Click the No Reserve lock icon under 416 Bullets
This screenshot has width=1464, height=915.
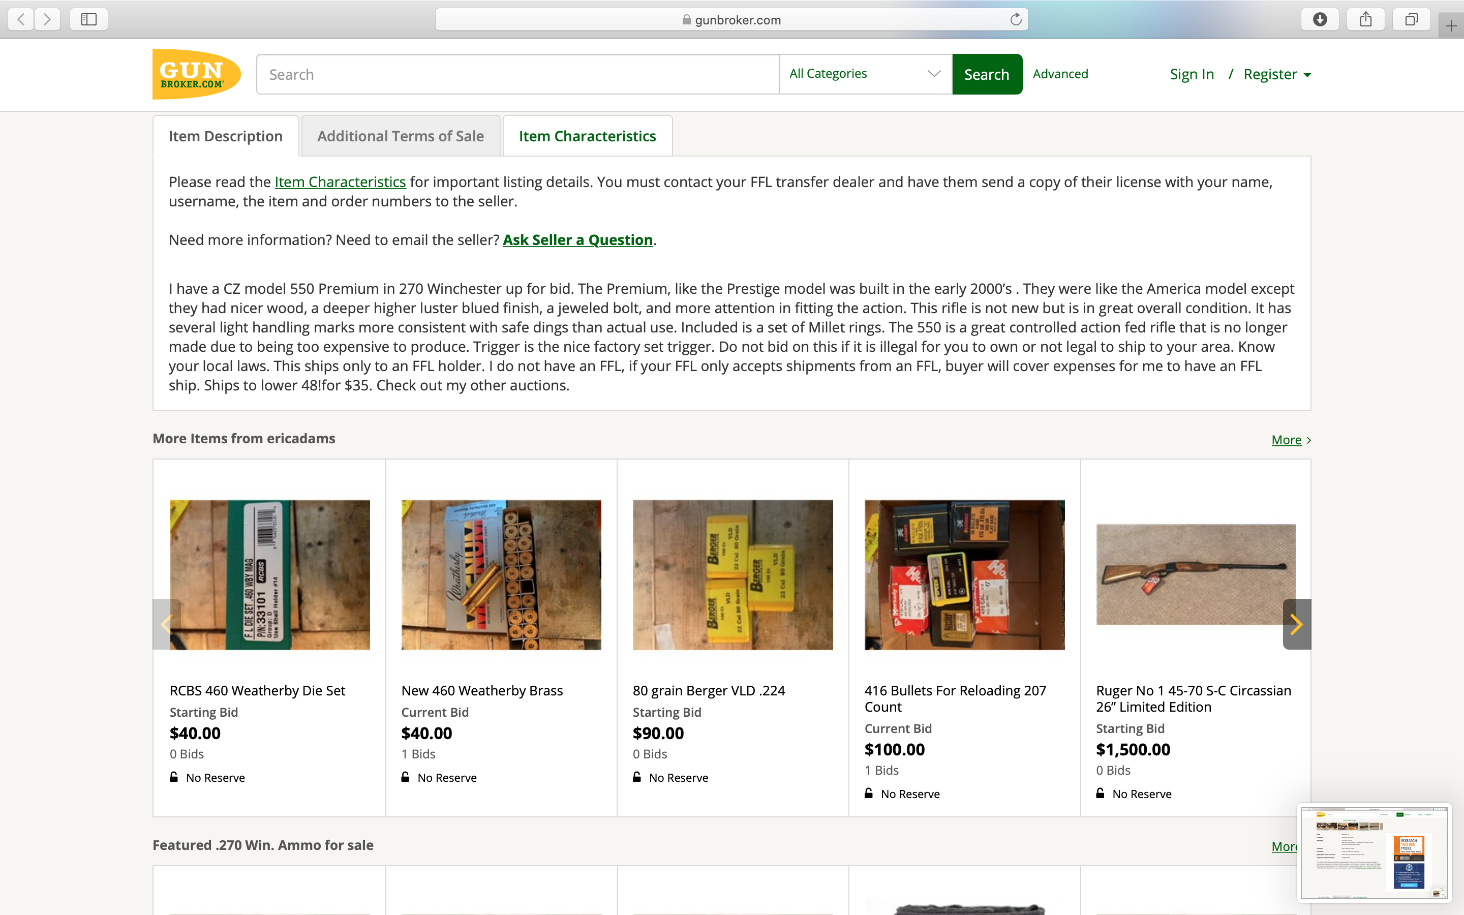pos(869,793)
